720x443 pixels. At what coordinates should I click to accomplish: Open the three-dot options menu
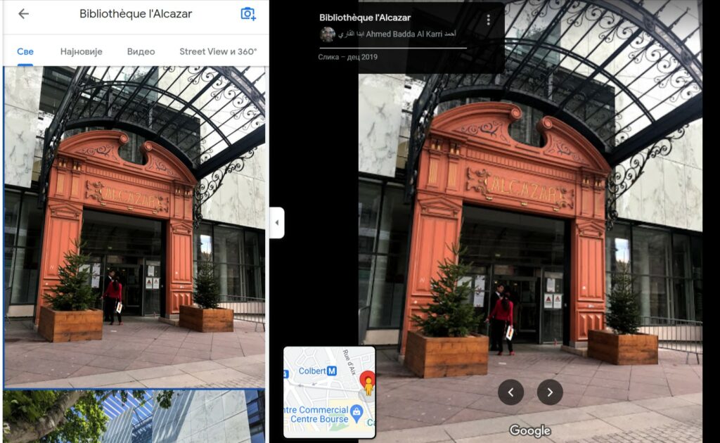(x=488, y=20)
